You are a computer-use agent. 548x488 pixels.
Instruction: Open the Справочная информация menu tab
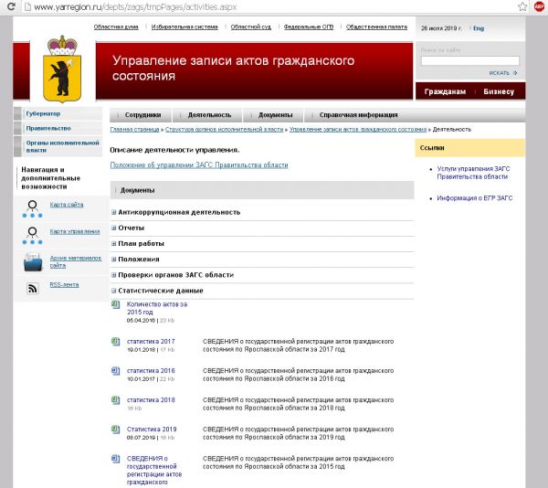pyautogui.click(x=358, y=115)
